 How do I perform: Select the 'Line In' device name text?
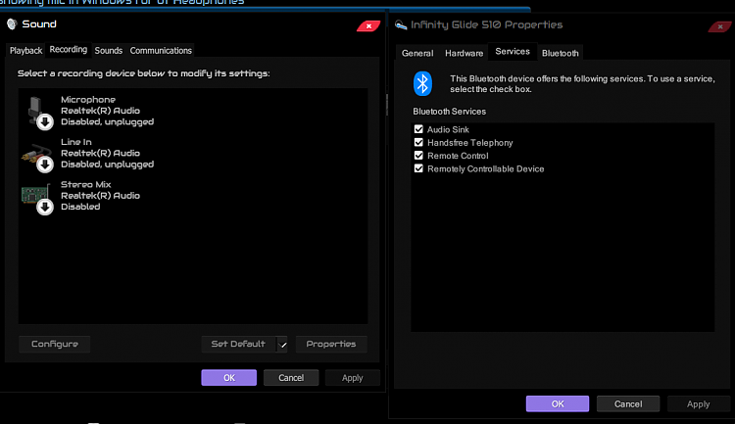(75, 142)
